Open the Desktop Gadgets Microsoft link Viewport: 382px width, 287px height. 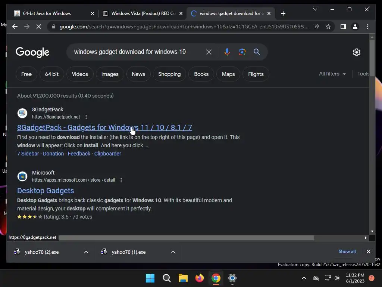tap(46, 191)
